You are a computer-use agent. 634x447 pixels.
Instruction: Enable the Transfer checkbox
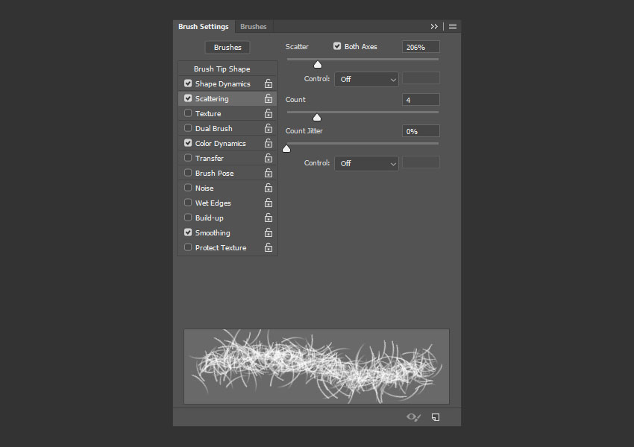pyautogui.click(x=188, y=157)
